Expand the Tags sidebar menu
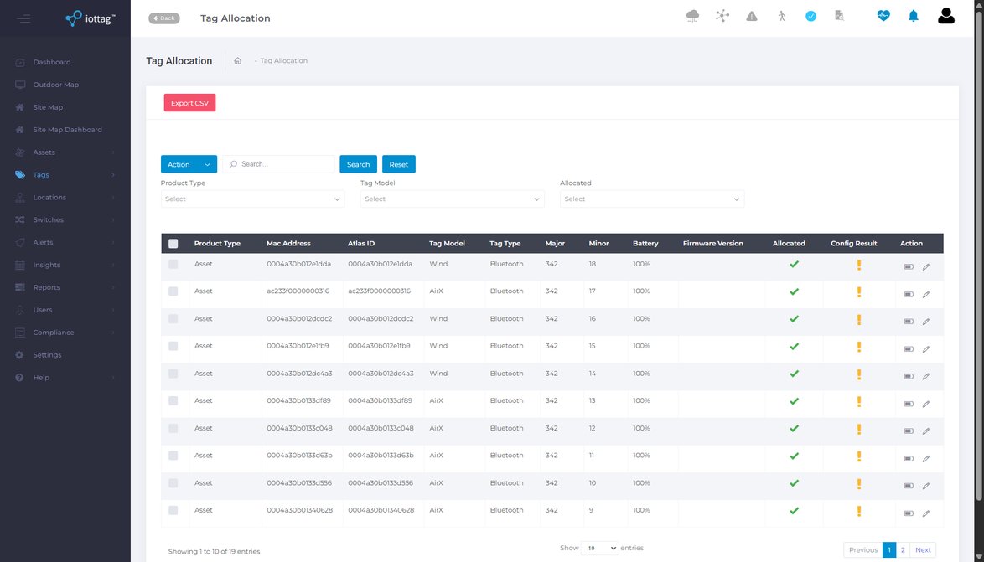 point(65,175)
